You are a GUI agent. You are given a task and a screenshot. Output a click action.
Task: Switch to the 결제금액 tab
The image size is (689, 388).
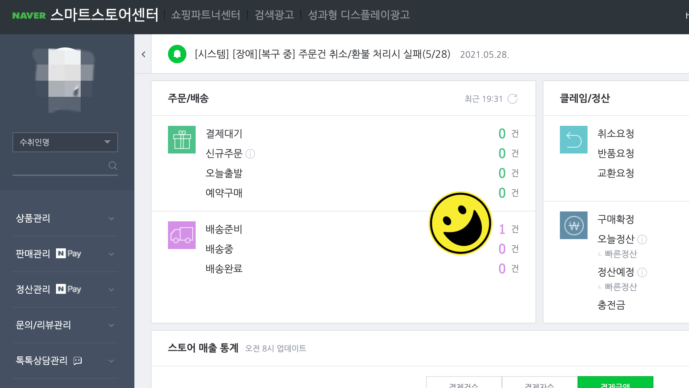coord(615,384)
